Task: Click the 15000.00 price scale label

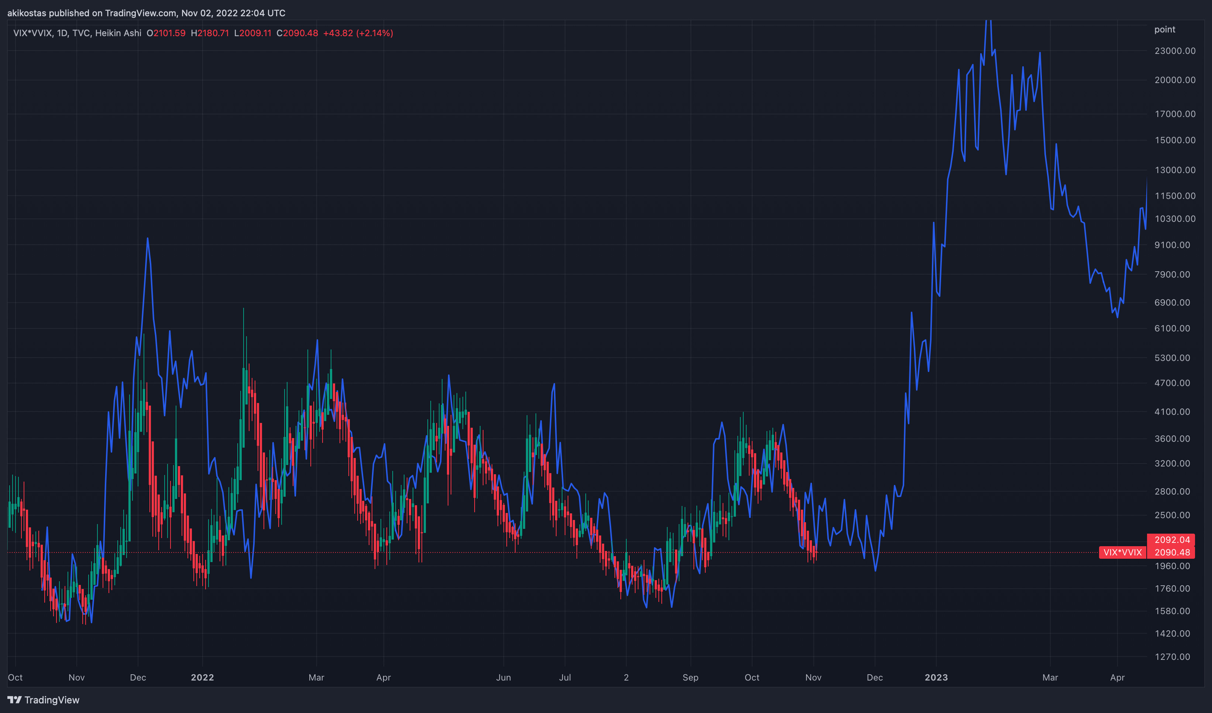Action: 1175,140
